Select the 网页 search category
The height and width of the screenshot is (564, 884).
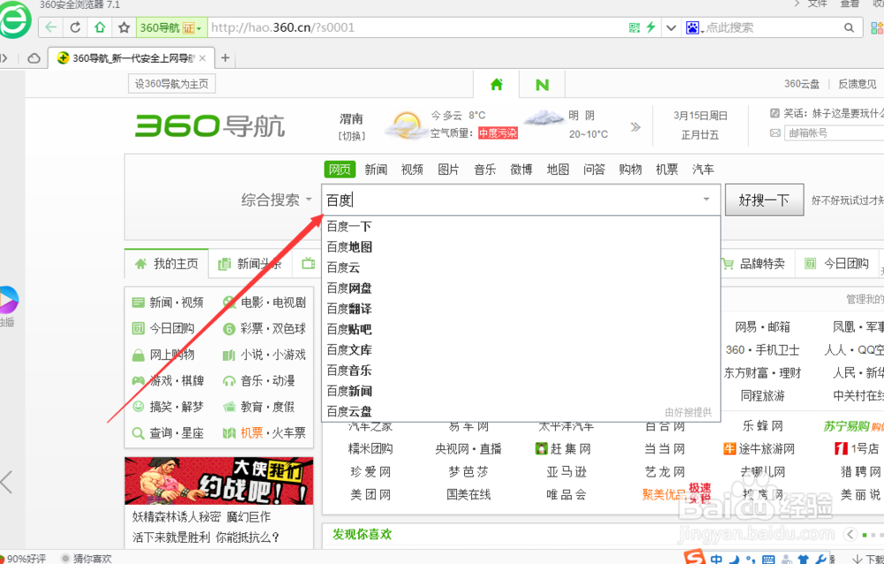click(339, 169)
